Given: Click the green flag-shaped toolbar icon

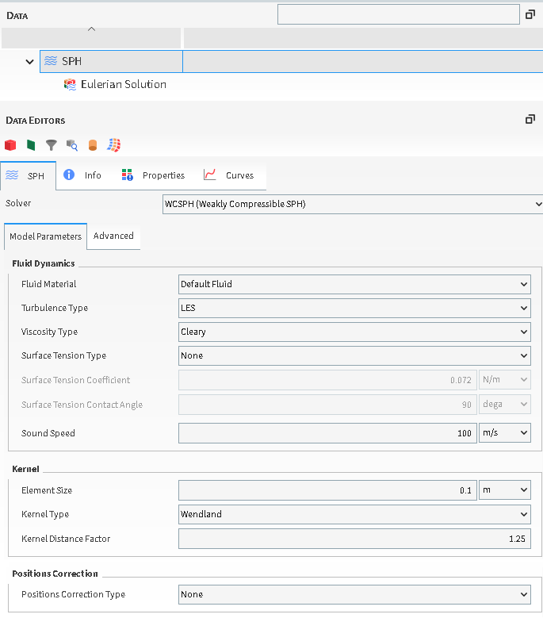Looking at the screenshot, I should pyautogui.click(x=31, y=145).
